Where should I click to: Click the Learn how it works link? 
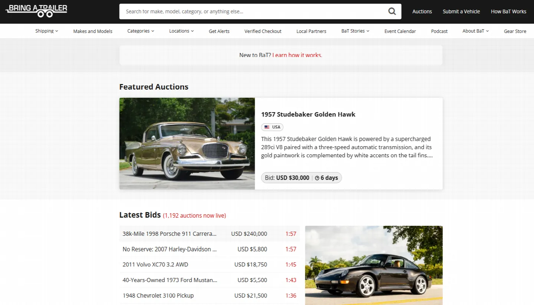[x=297, y=55]
